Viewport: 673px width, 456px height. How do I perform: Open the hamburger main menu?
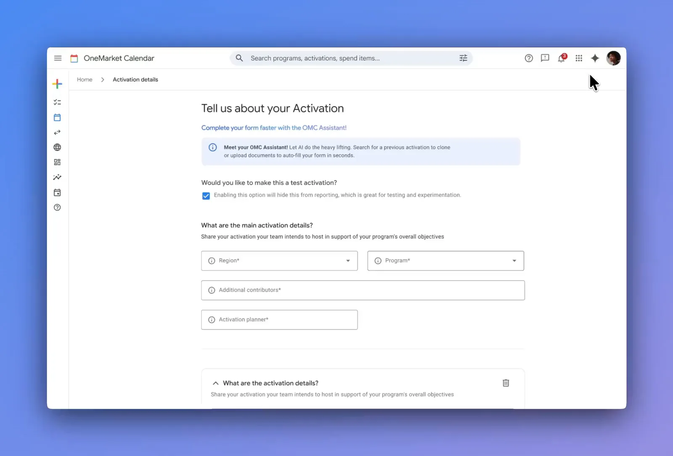pos(58,58)
